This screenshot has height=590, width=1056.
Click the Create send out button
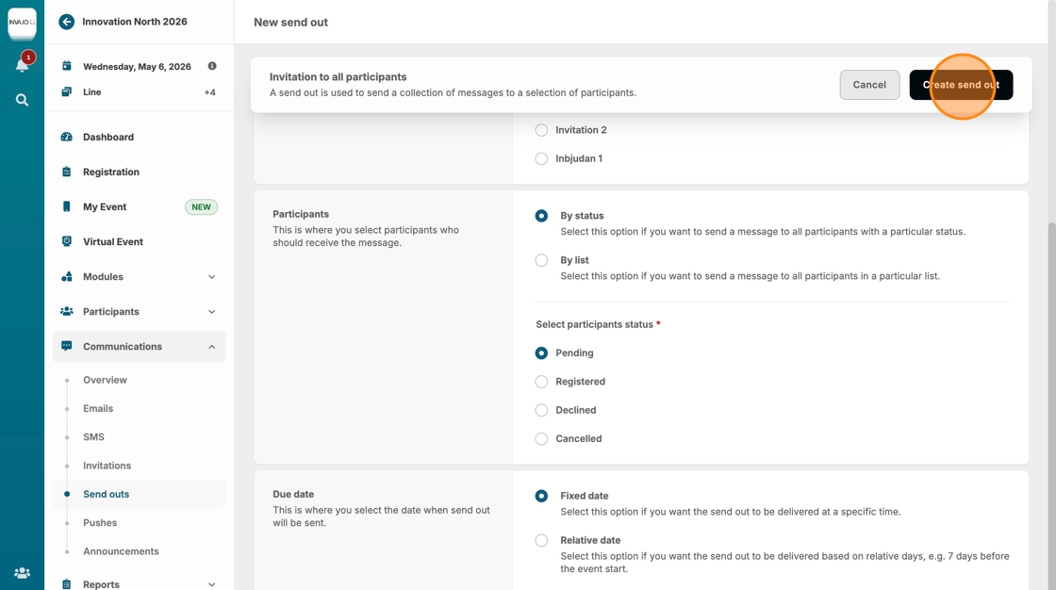[x=961, y=85]
